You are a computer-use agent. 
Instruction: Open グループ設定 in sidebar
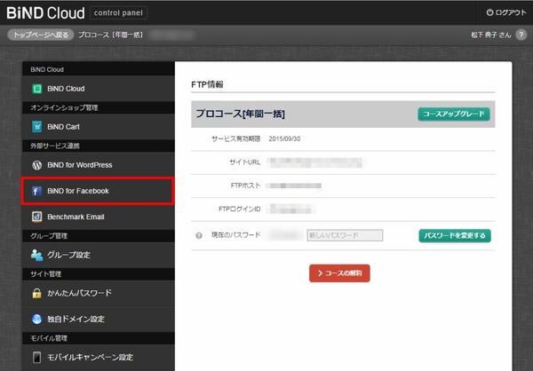tap(99, 255)
